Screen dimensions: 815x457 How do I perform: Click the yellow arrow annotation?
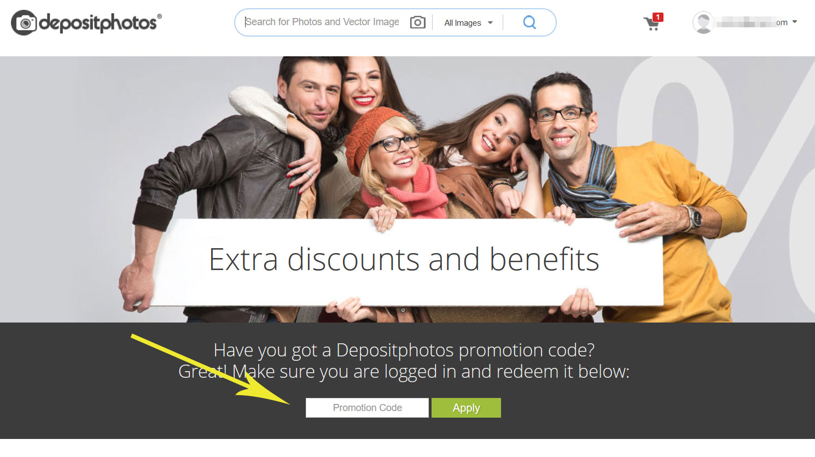coord(210,370)
